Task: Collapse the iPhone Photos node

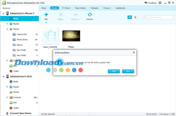Action: coord(7,29)
